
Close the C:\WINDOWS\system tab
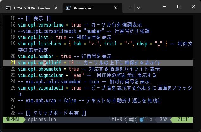[x=57, y=7]
